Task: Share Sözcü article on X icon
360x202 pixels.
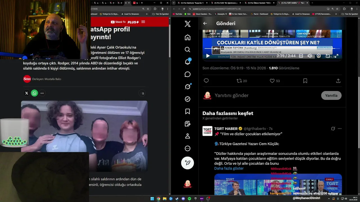Action: [x=27, y=93]
